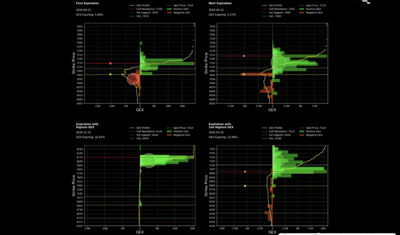
Task: Click legend entry "HVL: 7065"
Action: point(272,16)
